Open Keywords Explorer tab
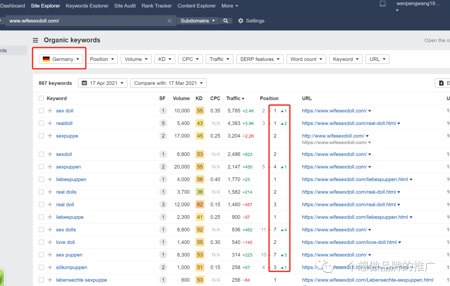Screen dimensions: 450x286 (x=87, y=6)
